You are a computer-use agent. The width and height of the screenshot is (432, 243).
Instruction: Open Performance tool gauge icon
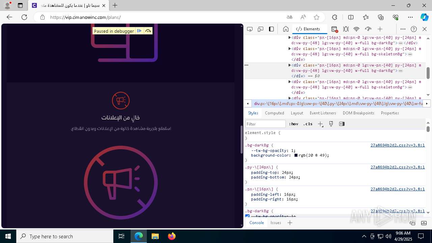coord(368,29)
